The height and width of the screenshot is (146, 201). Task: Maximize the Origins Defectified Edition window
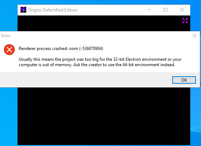click(165, 10)
